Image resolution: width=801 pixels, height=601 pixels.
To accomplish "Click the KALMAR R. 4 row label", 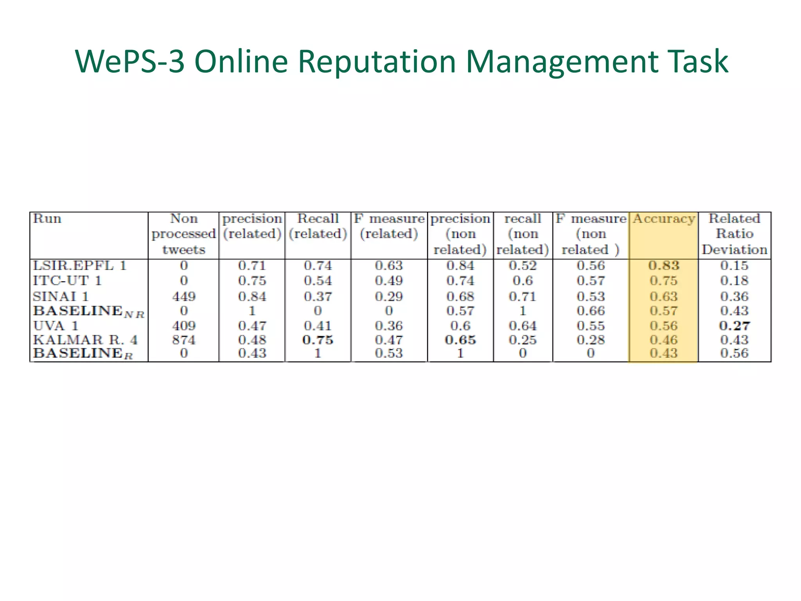I will pos(86,340).
